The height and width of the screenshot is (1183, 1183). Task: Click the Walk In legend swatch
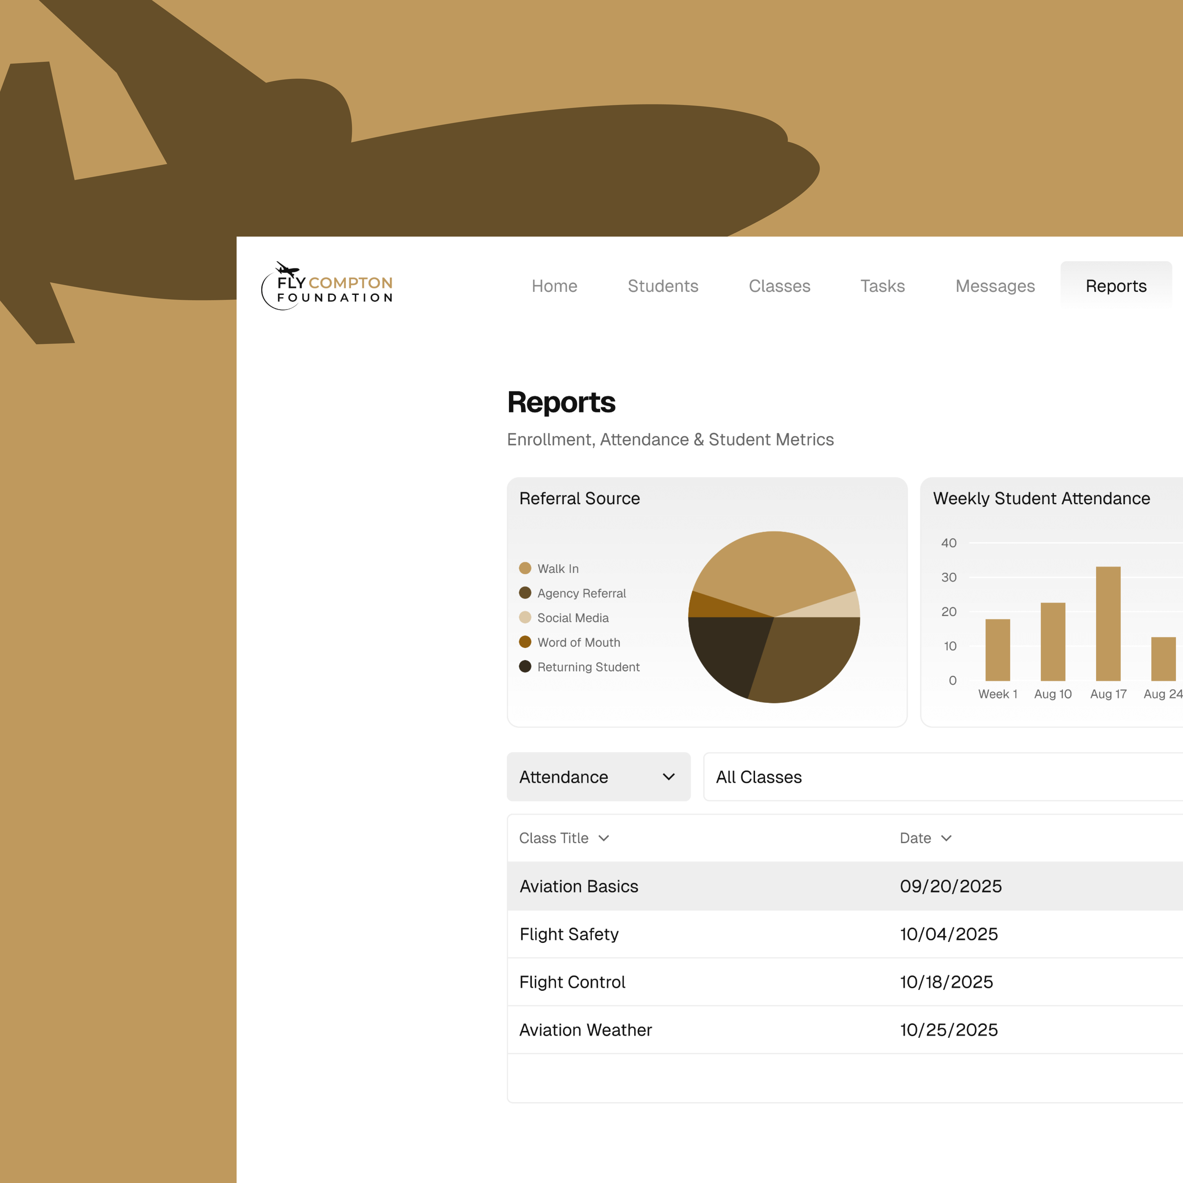(x=525, y=568)
